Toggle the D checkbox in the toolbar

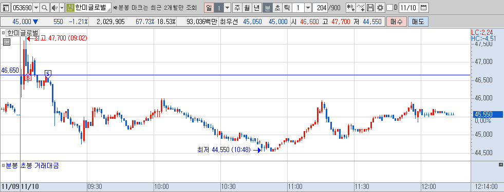(389, 7)
